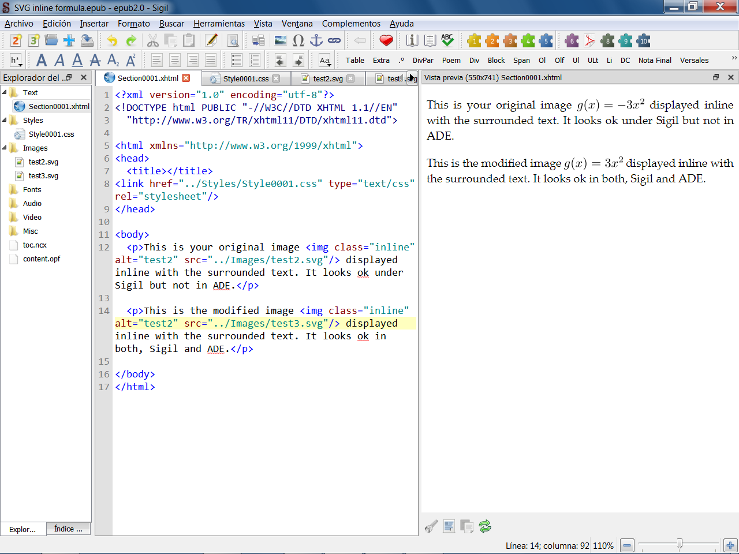Viewport: 739px width, 554px height.
Task: Click the DivPar clip button
Action: 423,60
